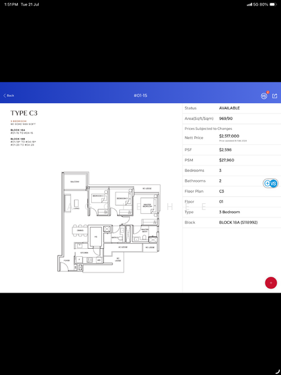The height and width of the screenshot is (375, 281).
Task: Select the #01-15 unit title
Action: (x=140, y=96)
